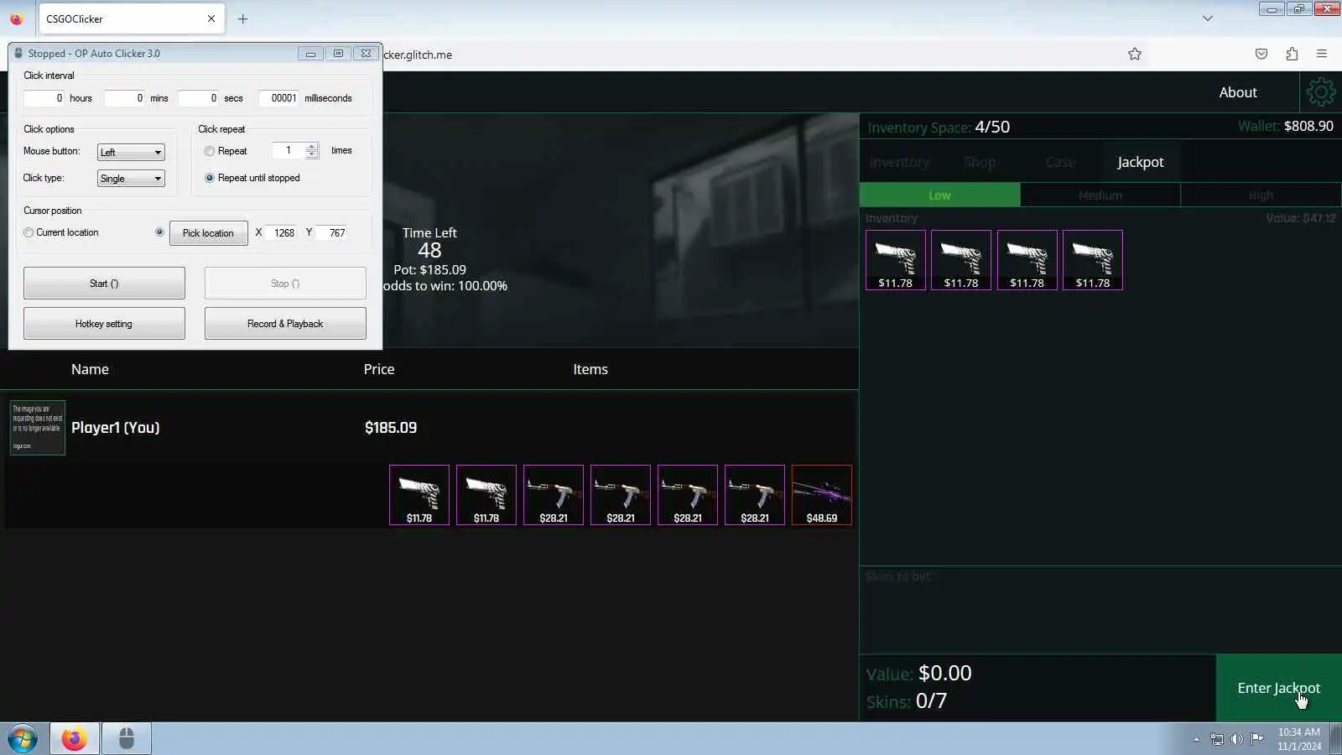This screenshot has height=755, width=1342.
Task: Open the network icon in system tray
Action: (1217, 739)
